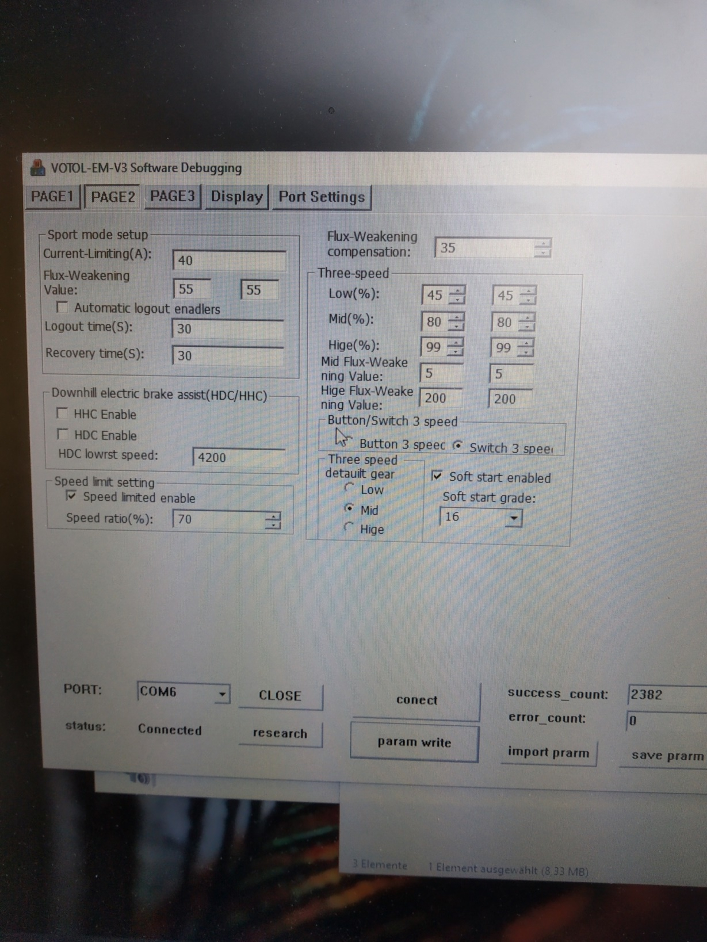This screenshot has height=942, width=707.
Task: Click the Current-Limiting(A) input field
Action: tap(229, 261)
